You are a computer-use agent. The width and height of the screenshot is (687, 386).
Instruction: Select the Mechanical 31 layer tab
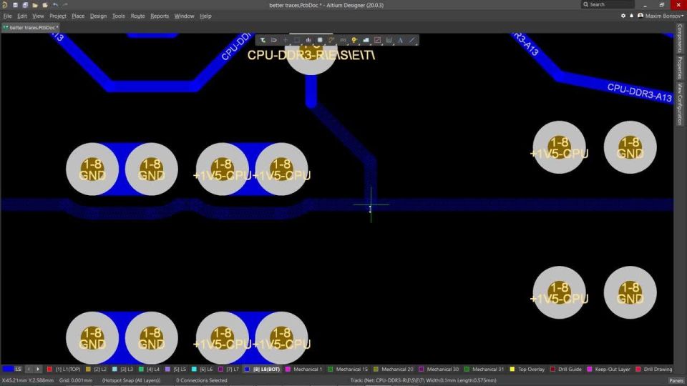(484, 370)
